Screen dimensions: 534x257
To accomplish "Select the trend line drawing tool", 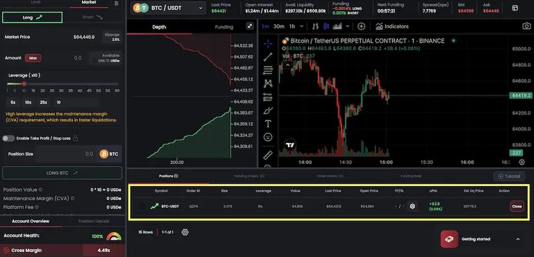I will click(x=268, y=57).
